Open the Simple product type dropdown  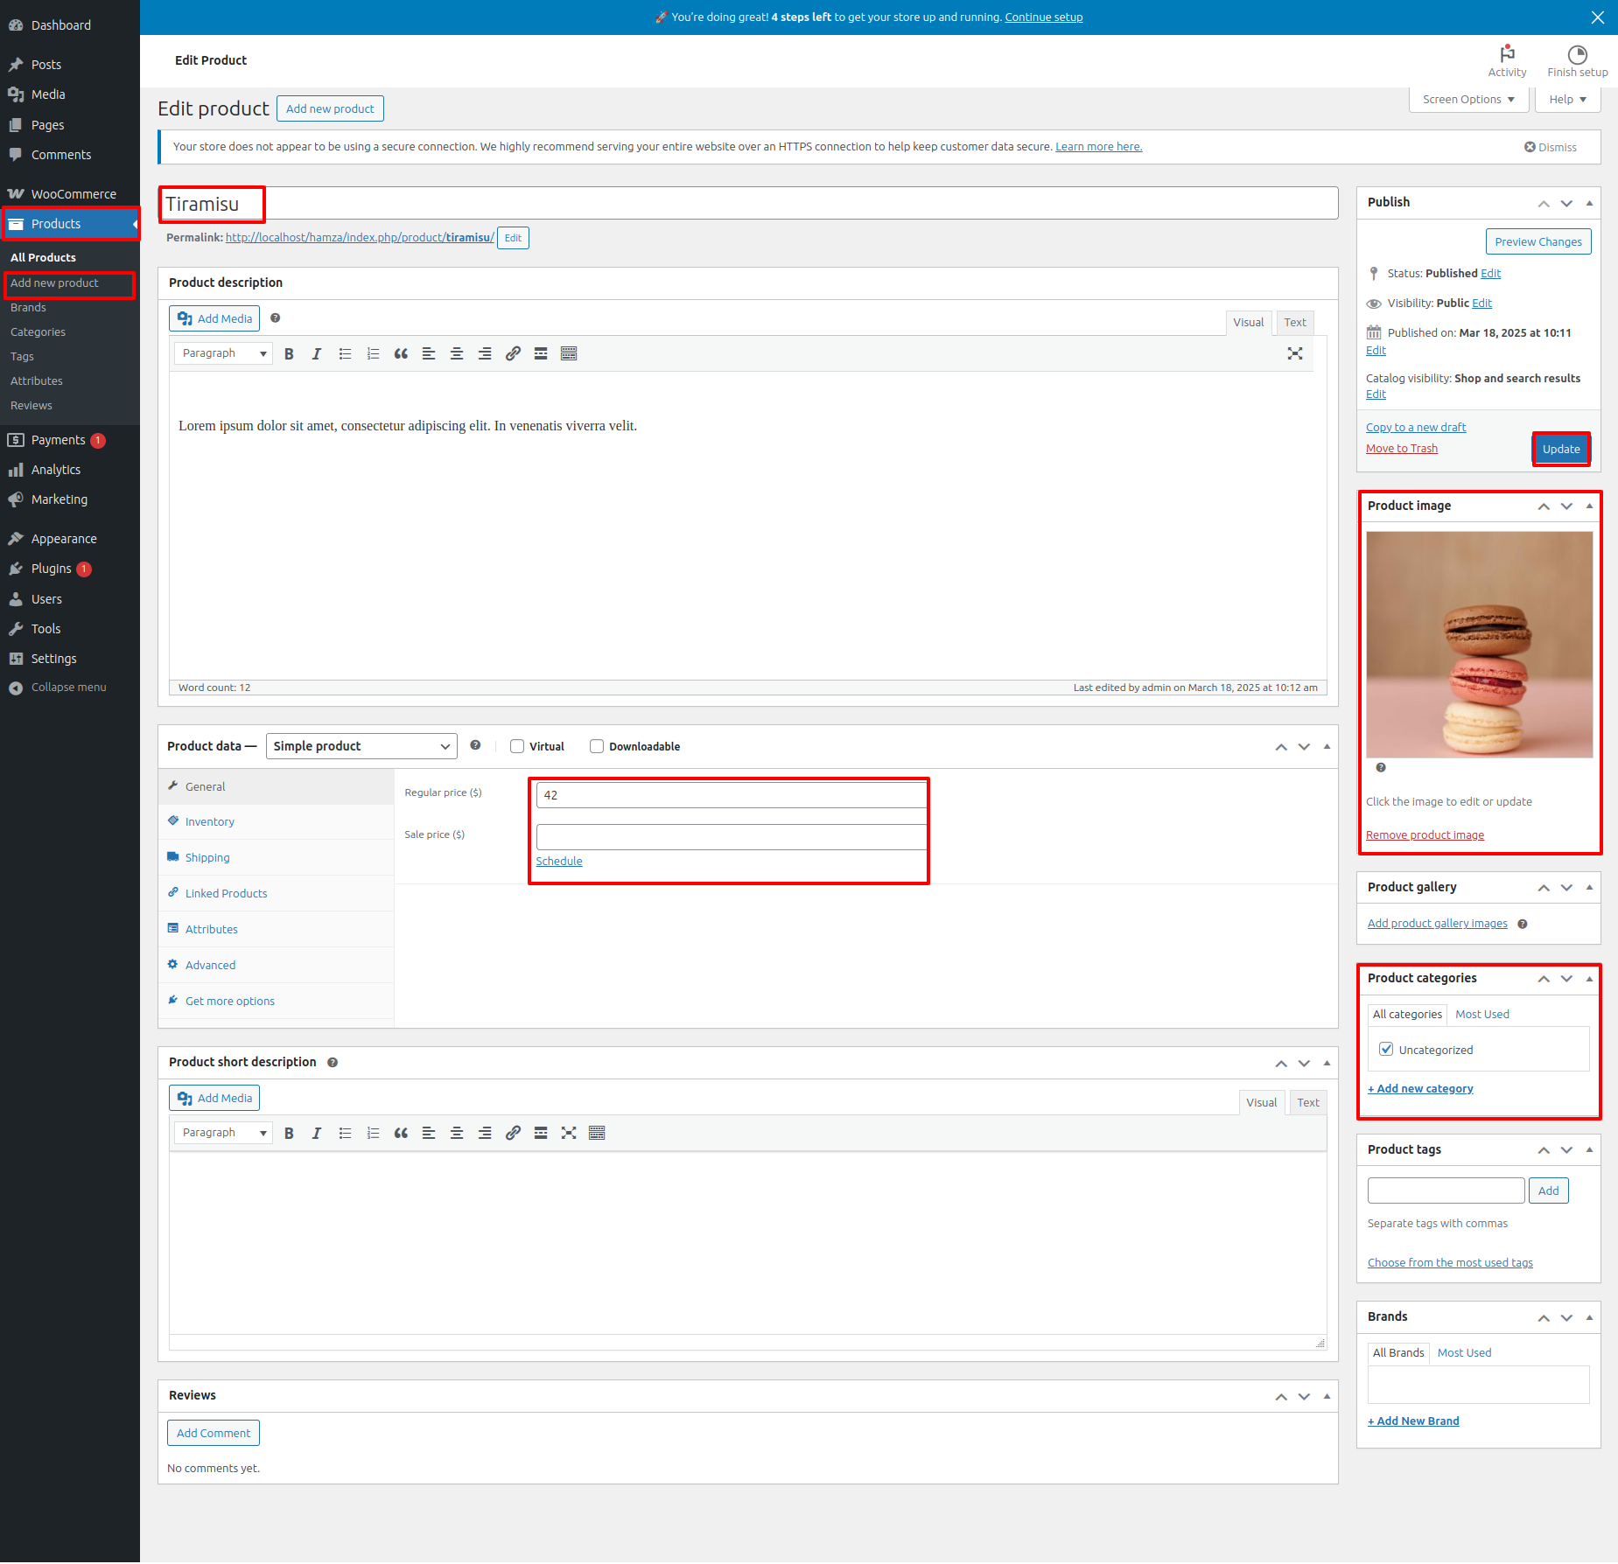(x=361, y=746)
